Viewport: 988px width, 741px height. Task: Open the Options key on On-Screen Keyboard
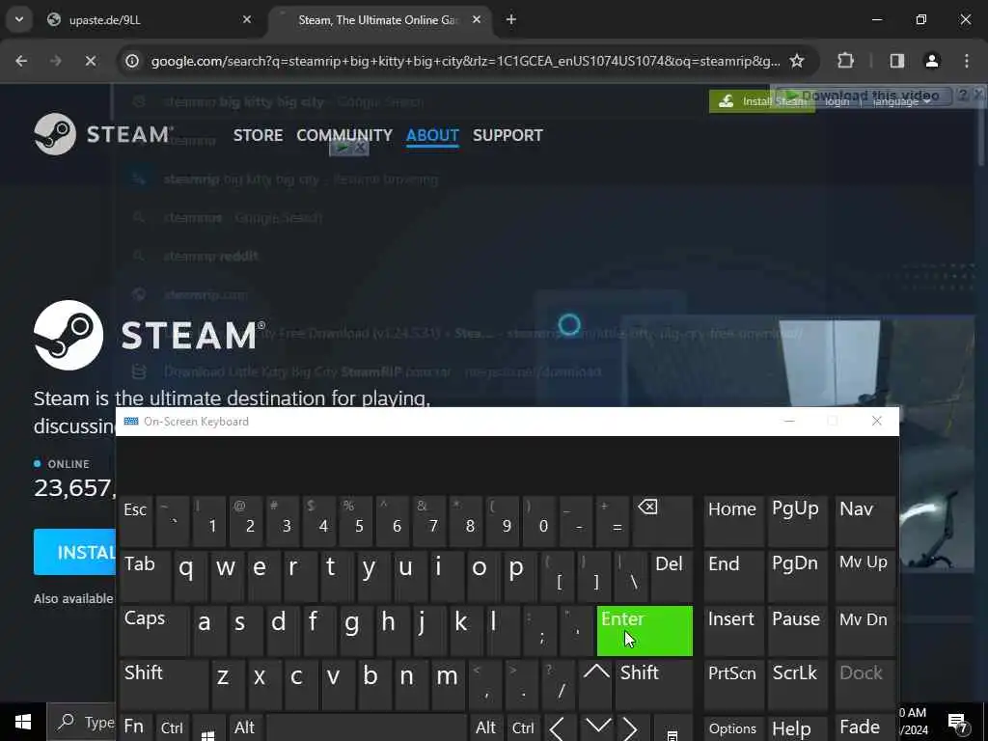[x=733, y=728]
